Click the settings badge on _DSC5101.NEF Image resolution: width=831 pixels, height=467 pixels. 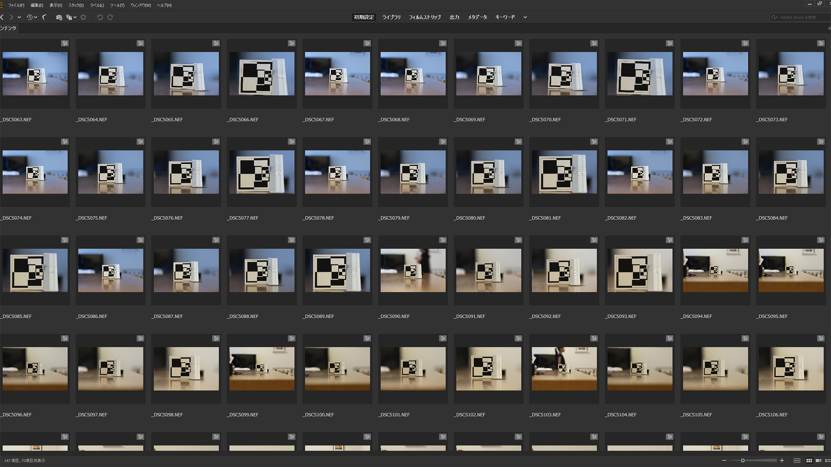(x=443, y=338)
